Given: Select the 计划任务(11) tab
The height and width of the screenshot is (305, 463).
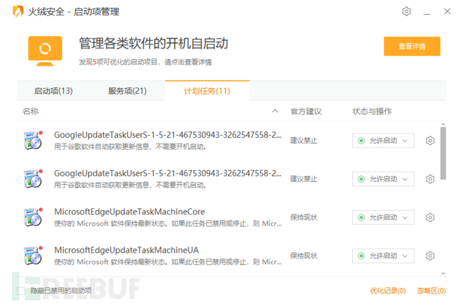Looking at the screenshot, I should pyautogui.click(x=207, y=91).
